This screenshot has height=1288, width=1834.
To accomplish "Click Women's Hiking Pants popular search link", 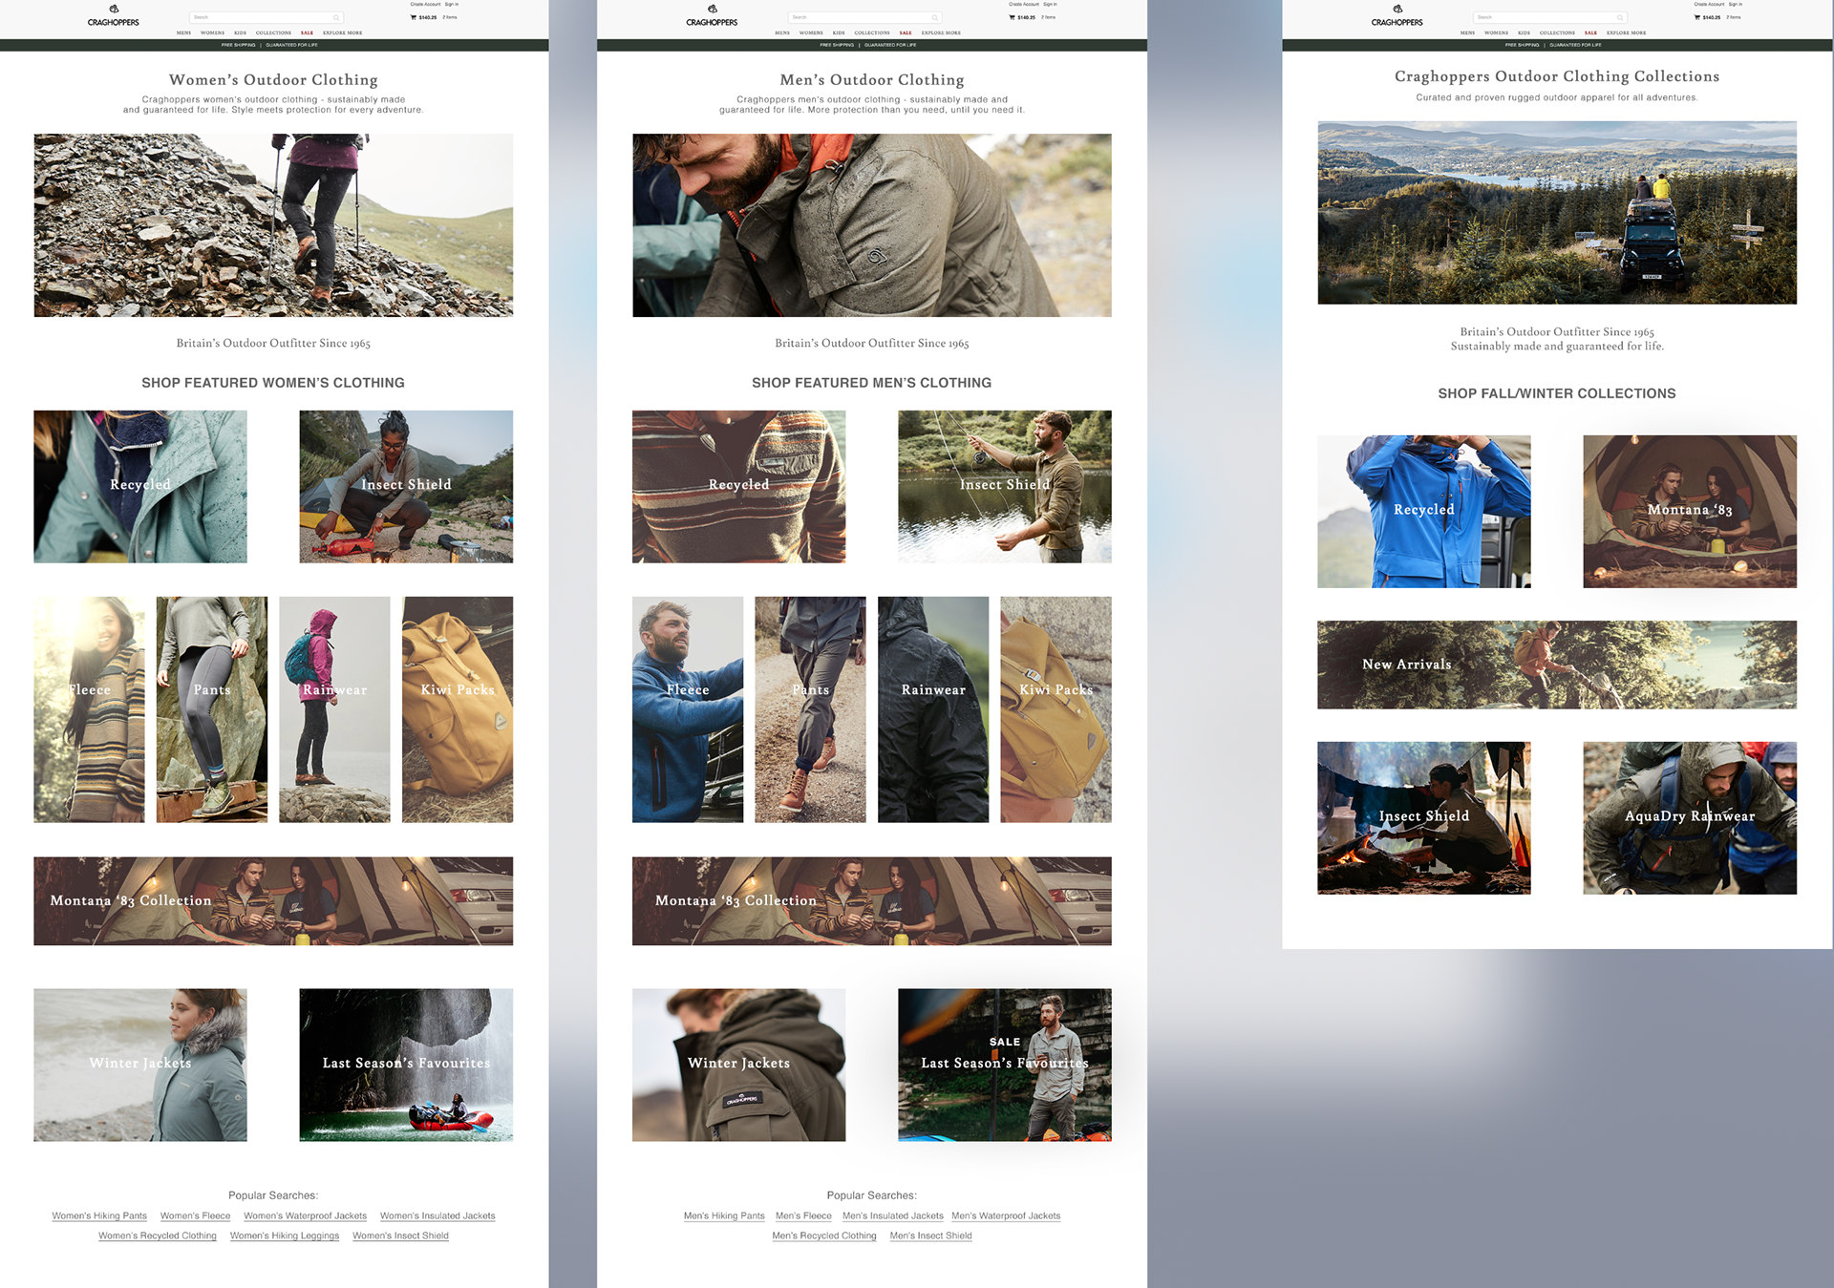I will (99, 1215).
